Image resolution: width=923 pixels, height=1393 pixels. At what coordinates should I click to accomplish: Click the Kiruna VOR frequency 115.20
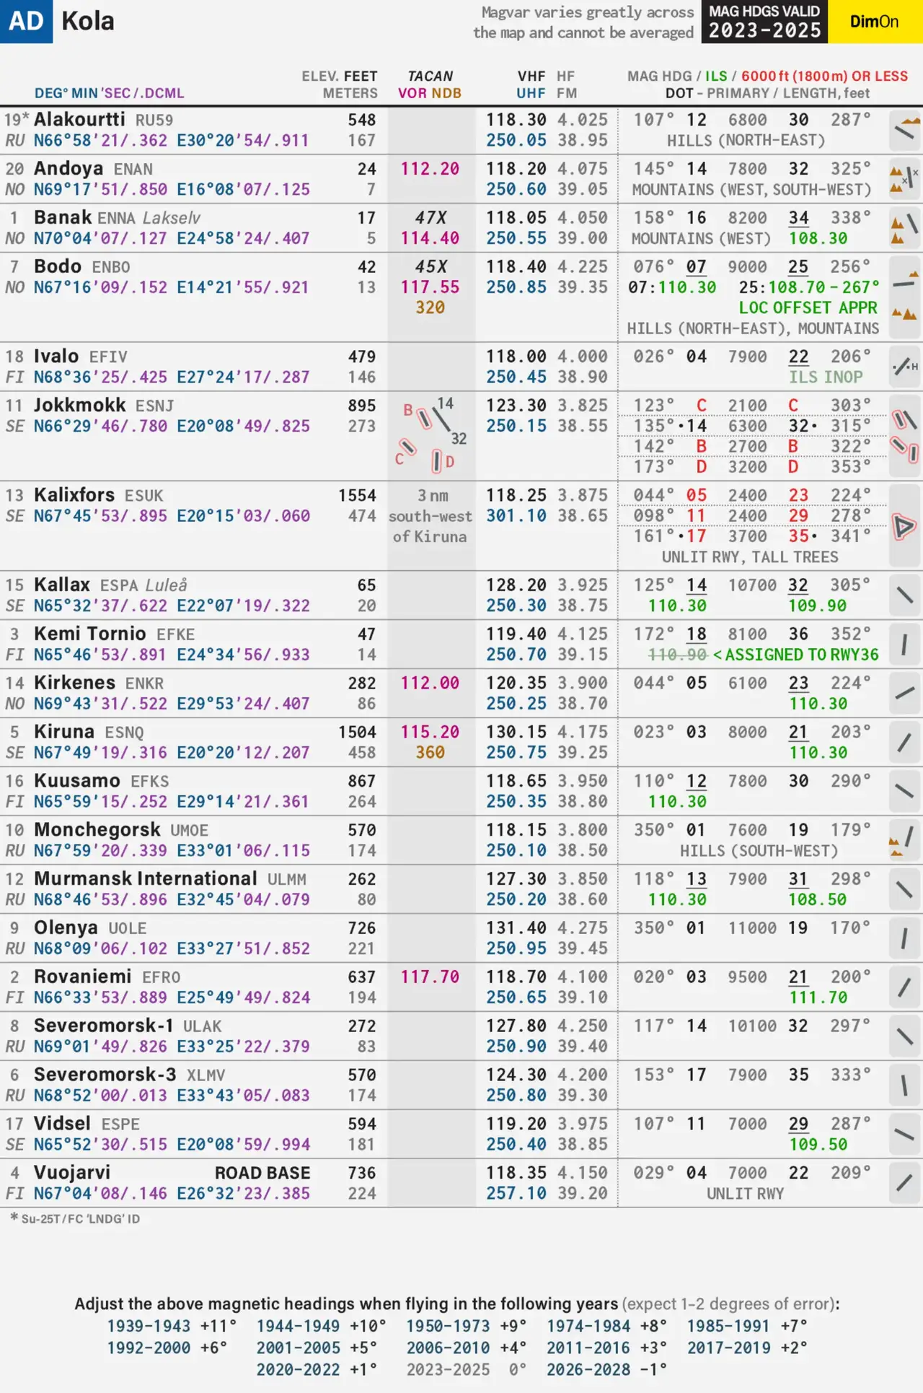430,732
